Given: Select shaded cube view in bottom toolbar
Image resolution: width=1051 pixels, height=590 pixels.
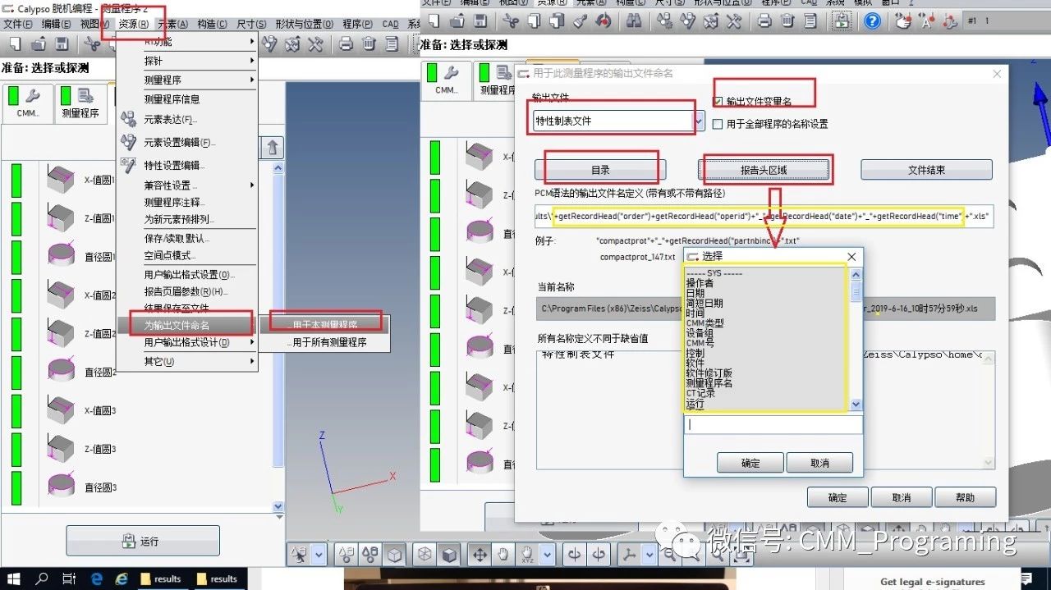Looking at the screenshot, I should click(x=448, y=556).
